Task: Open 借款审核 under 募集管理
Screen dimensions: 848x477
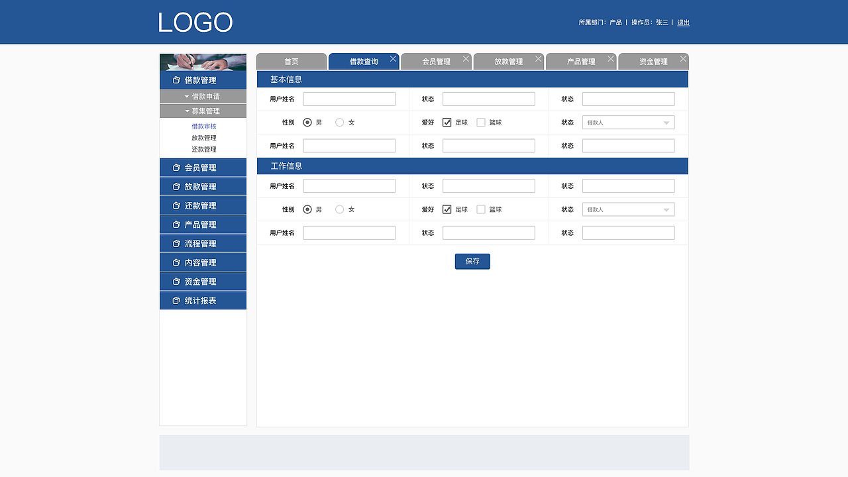Action: click(x=204, y=127)
